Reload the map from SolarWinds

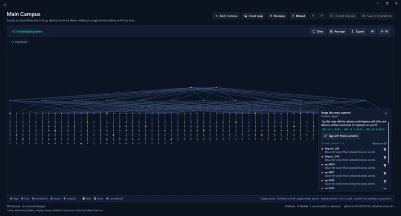tap(298, 16)
